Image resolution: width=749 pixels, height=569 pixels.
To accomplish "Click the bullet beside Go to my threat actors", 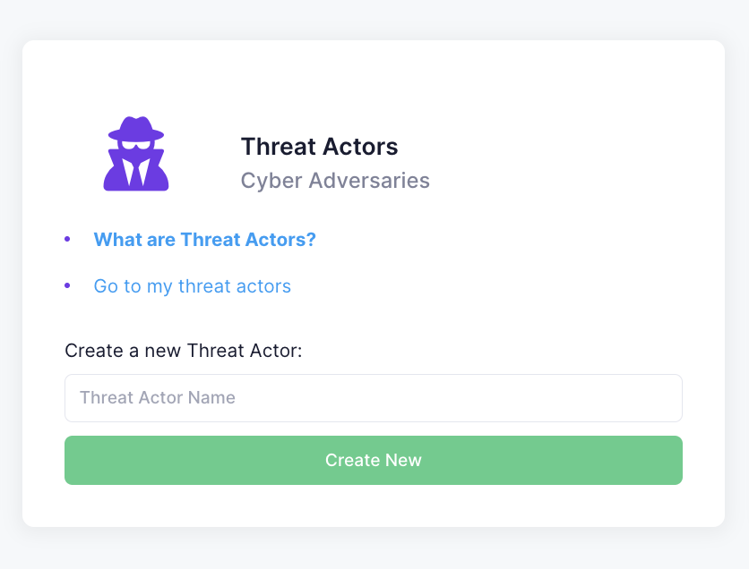I will tap(67, 285).
